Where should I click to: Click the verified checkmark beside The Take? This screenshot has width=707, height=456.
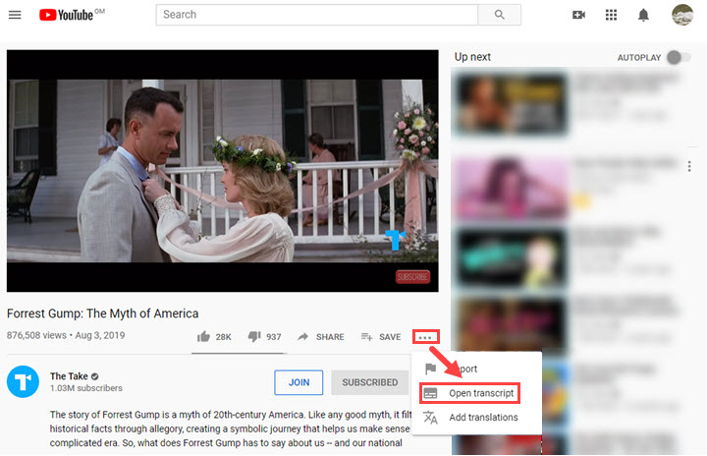(94, 376)
